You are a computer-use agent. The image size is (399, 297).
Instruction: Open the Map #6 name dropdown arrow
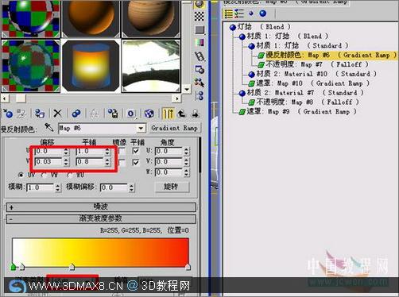(x=141, y=129)
